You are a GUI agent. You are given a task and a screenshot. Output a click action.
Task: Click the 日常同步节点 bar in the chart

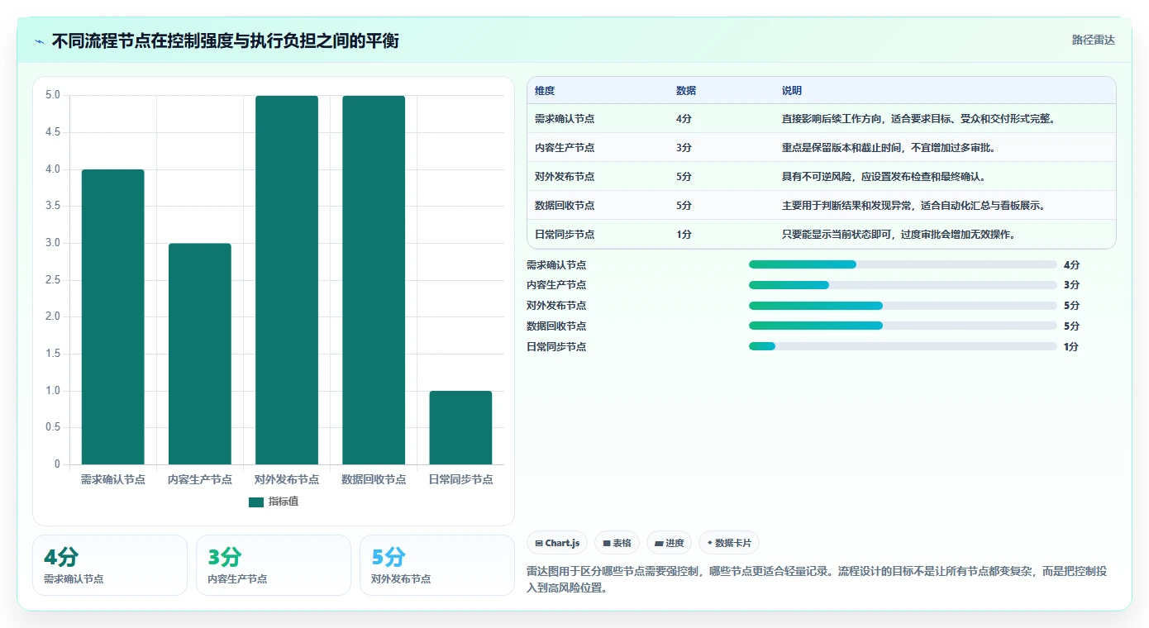click(460, 427)
